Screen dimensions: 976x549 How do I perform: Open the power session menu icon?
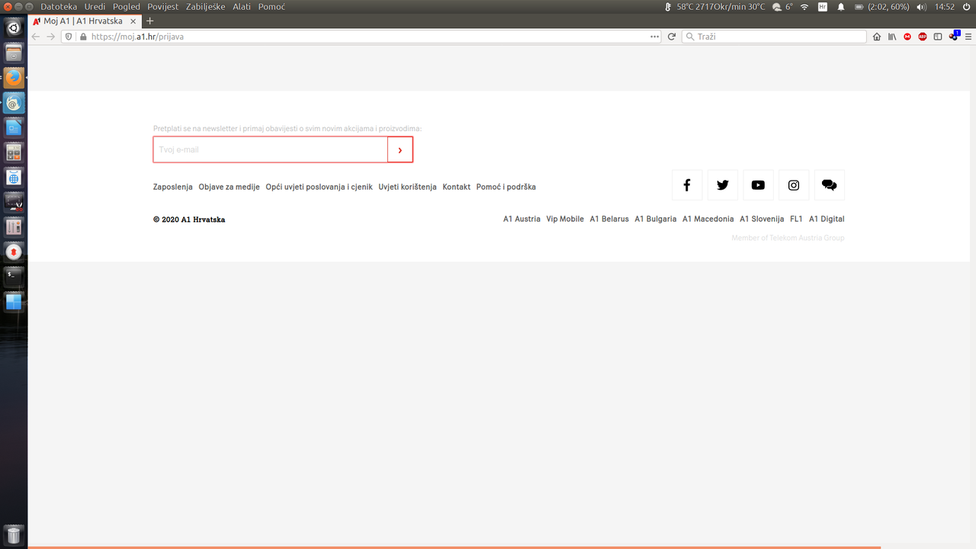966,7
